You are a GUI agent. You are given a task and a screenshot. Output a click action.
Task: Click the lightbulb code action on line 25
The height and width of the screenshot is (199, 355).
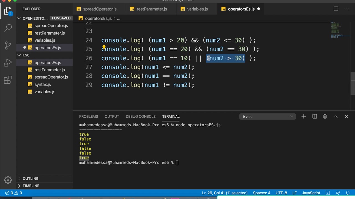click(103, 47)
